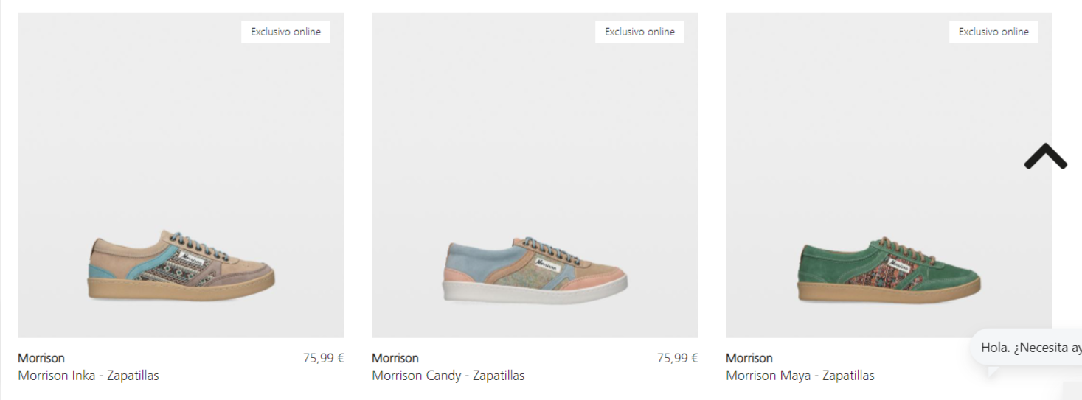Click the white Morrison logo tag on Candy sneaker
1082x400 pixels.
click(549, 263)
